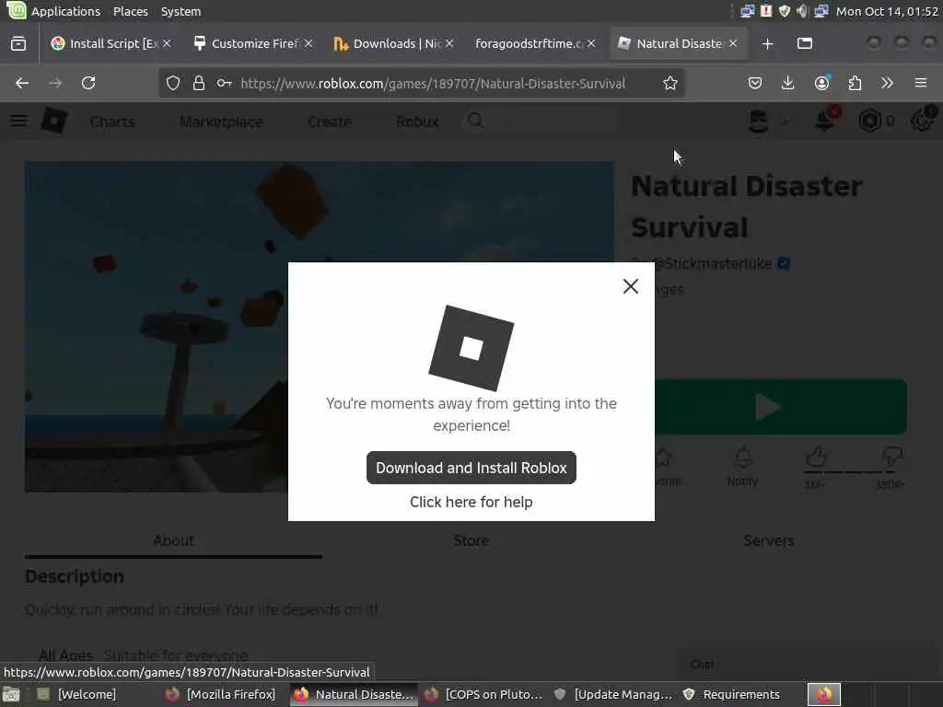Switch to the foragoodstrftime tab
Screen dimensions: 943x707
[x=528, y=44]
